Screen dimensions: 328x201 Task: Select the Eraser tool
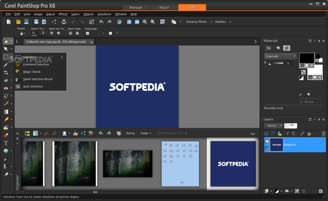6,120
